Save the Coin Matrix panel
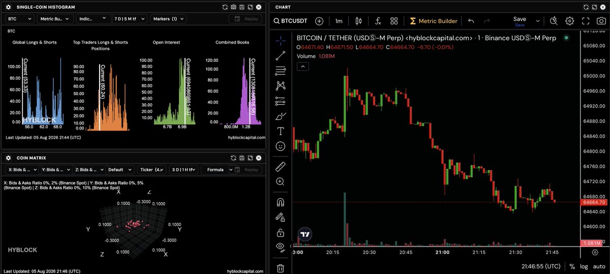 242,158
